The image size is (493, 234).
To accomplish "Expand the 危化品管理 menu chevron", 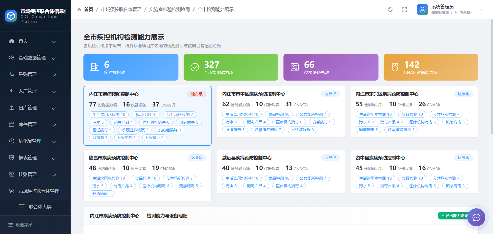I will (54, 142).
